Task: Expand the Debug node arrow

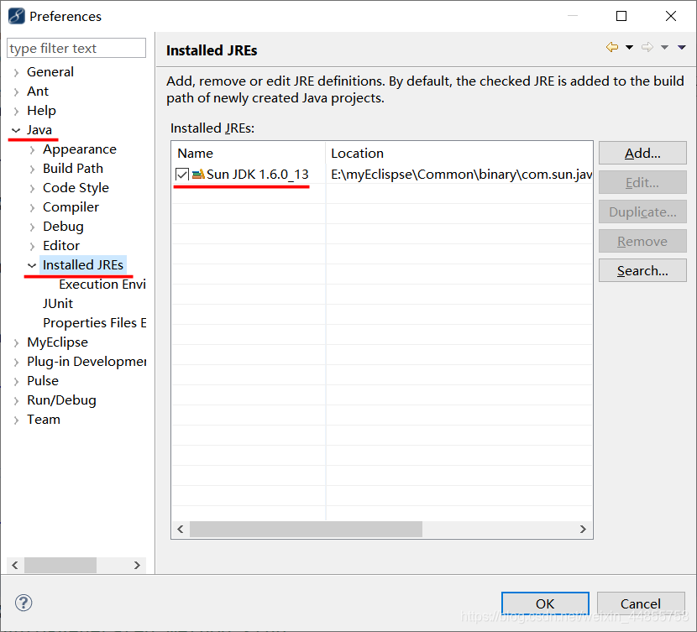Action: point(32,227)
